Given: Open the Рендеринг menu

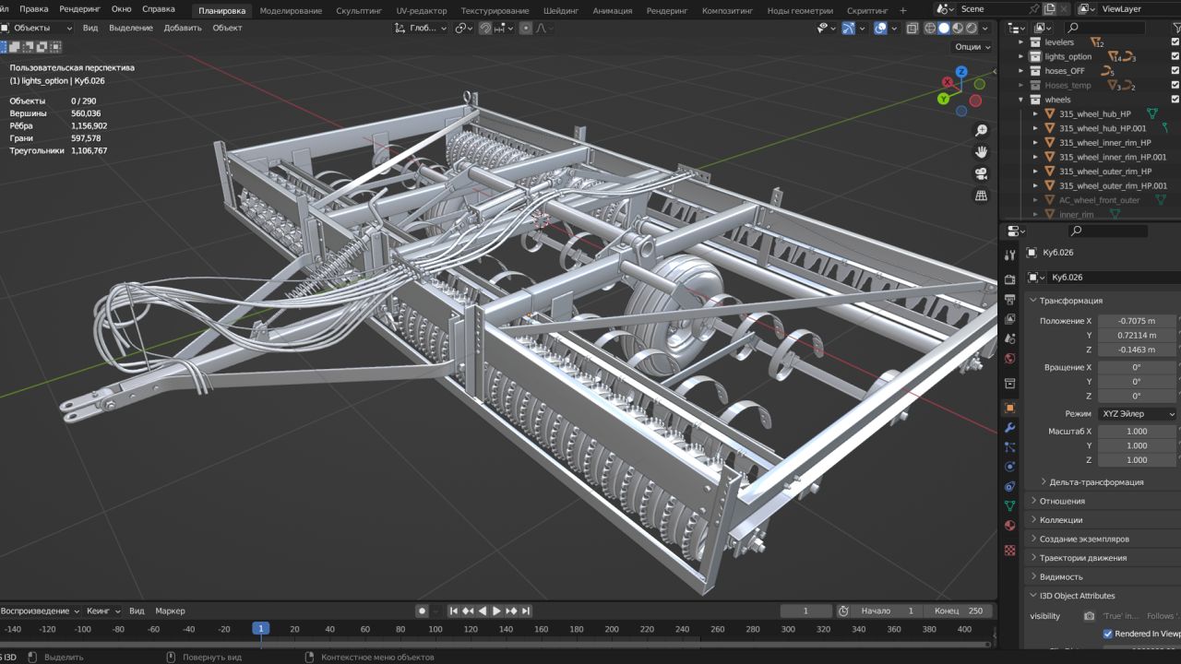Looking at the screenshot, I should (80, 8).
